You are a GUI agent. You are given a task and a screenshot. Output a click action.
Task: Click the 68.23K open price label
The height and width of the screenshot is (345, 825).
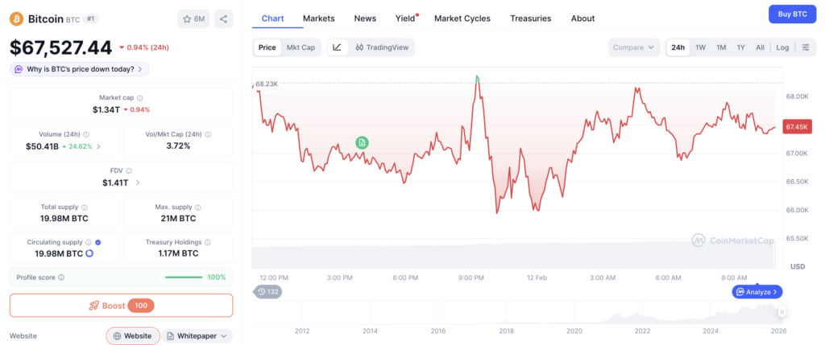click(x=267, y=84)
